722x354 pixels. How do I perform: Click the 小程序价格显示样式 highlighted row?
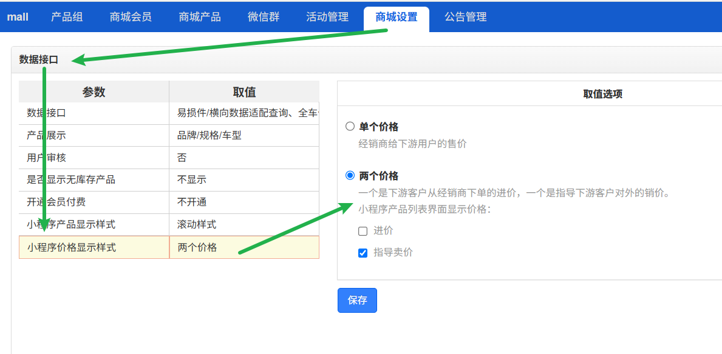[94, 247]
